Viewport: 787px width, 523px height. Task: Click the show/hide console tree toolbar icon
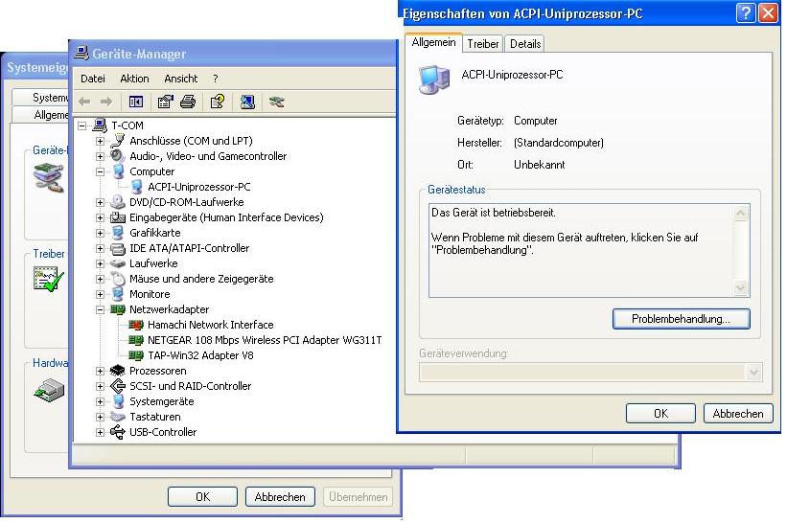[x=136, y=102]
